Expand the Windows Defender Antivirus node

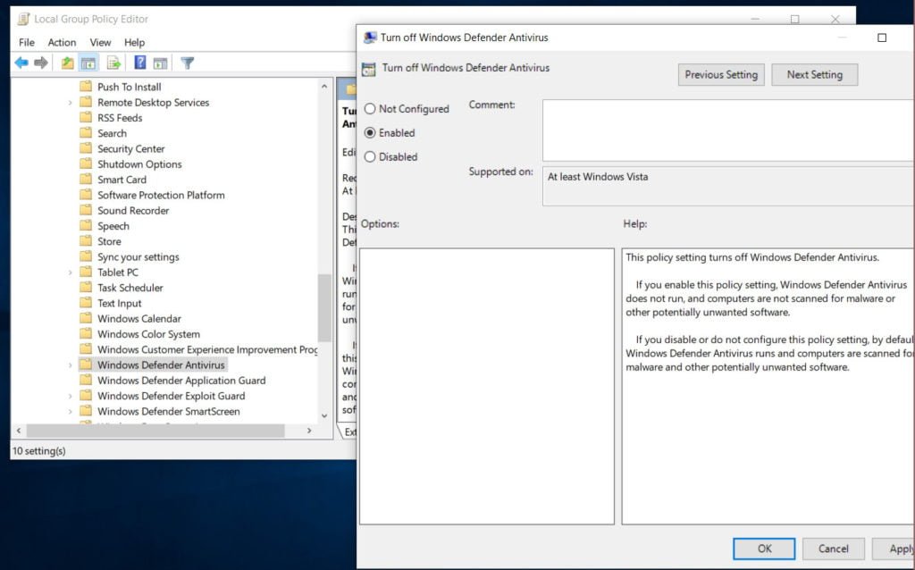(70, 365)
